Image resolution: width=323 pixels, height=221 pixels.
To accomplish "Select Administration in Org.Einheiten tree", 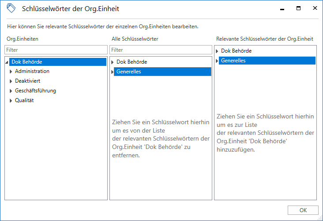I will pyautogui.click(x=32, y=71).
